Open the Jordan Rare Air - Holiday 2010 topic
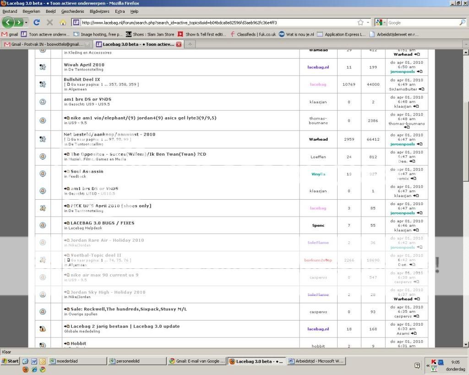The width and height of the screenshot is (469, 375). click(x=107, y=240)
